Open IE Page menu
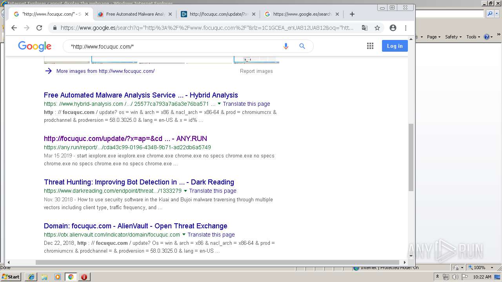This screenshot has height=282, width=502. pyautogui.click(x=433, y=37)
